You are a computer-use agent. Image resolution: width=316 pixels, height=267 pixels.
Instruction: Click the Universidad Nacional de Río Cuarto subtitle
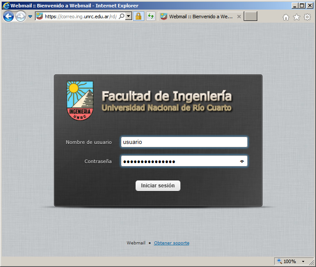click(x=166, y=108)
